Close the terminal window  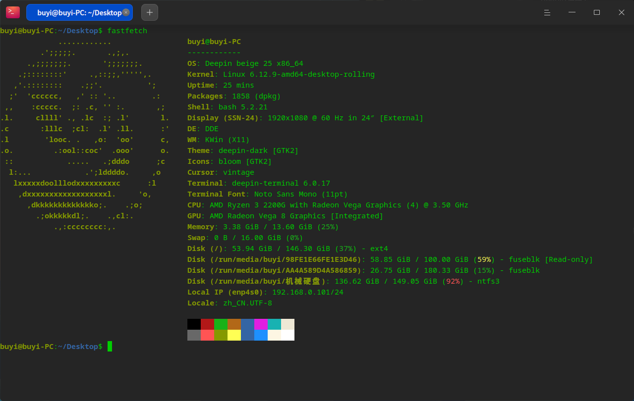[x=622, y=12]
